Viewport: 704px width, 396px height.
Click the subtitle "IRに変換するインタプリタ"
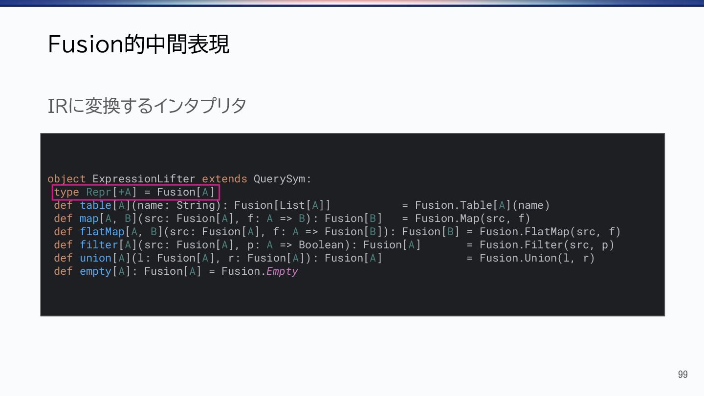pos(147,106)
